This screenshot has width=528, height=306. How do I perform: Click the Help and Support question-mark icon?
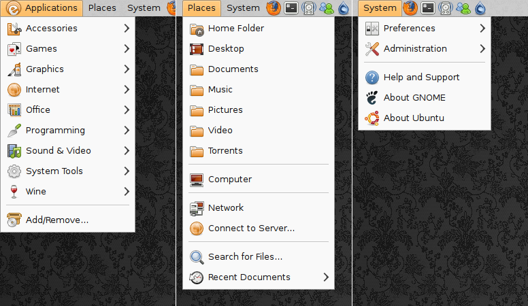click(x=372, y=78)
